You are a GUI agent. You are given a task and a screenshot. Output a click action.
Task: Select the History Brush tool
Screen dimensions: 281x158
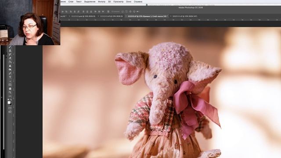(x=10, y=54)
